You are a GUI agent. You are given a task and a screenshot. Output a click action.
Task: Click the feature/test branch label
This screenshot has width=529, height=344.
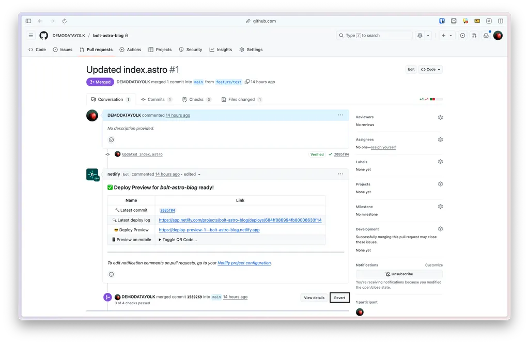(x=229, y=82)
